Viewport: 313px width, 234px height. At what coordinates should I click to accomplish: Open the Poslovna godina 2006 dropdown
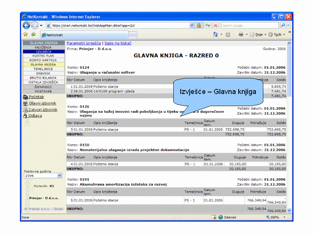point(43,175)
